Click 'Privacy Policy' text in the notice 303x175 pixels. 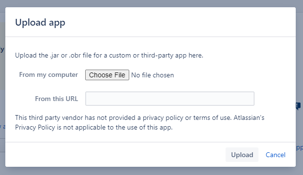click(x=35, y=128)
